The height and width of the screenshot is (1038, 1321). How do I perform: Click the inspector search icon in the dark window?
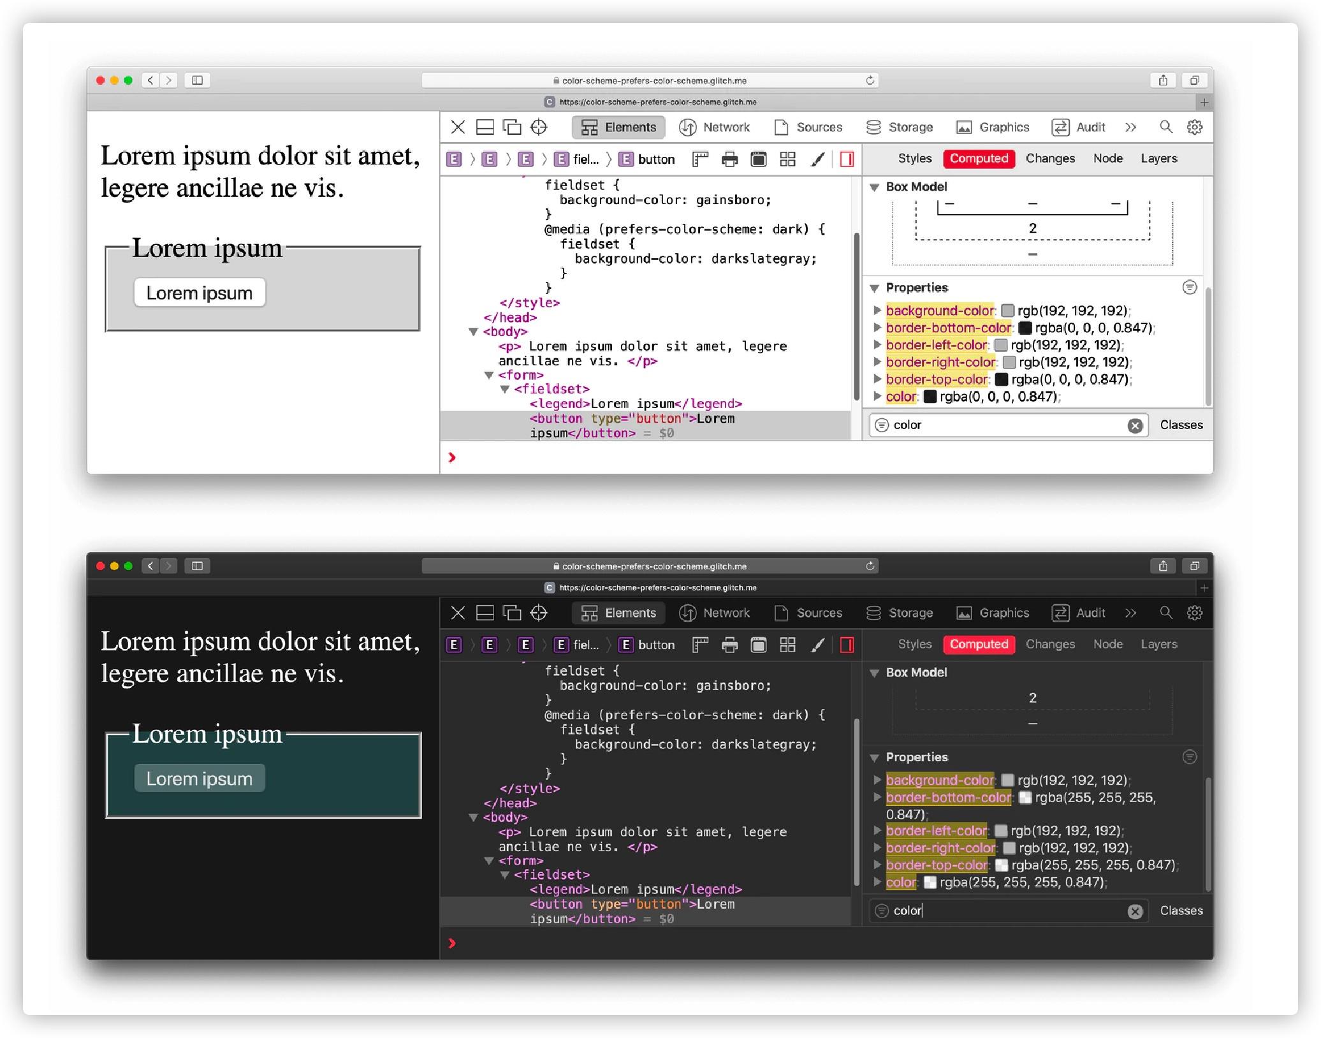tap(1165, 613)
